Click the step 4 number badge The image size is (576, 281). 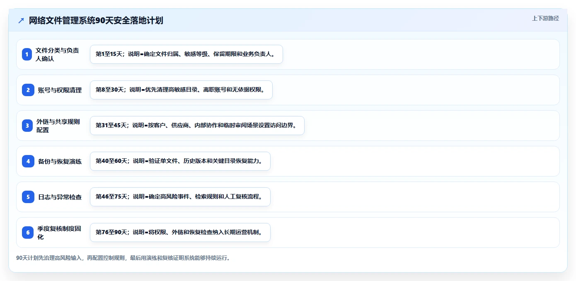click(28, 161)
